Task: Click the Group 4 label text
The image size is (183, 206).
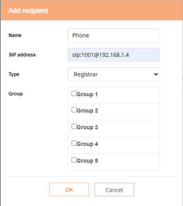Action: (x=87, y=144)
